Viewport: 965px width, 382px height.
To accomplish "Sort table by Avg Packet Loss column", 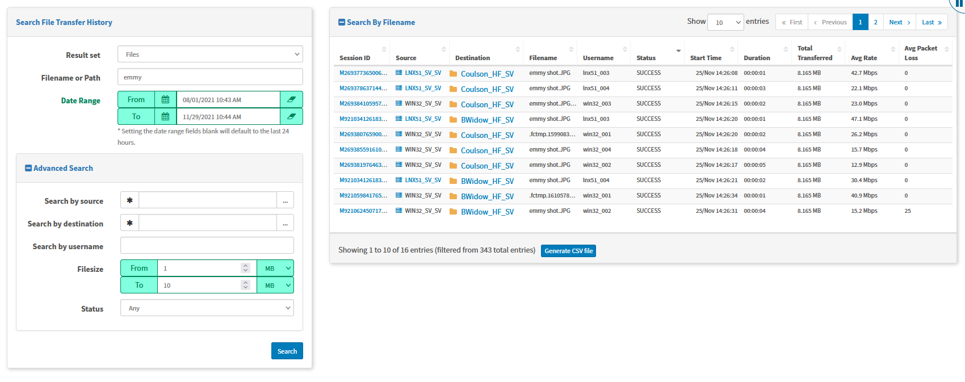I will 925,53.
